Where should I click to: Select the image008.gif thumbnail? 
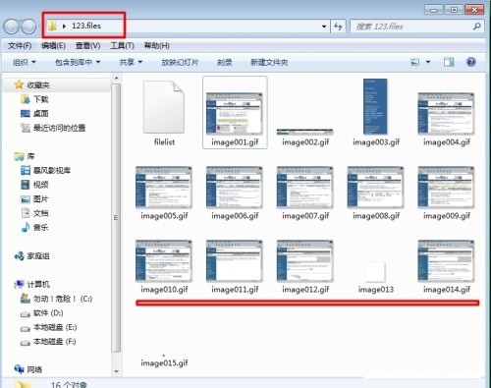tap(375, 188)
